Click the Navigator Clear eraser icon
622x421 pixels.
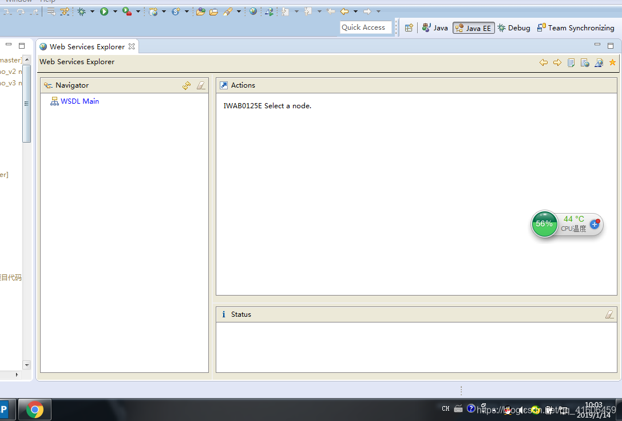coord(201,85)
